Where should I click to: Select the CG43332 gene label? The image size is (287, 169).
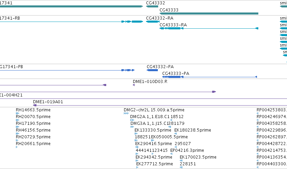[155, 3]
